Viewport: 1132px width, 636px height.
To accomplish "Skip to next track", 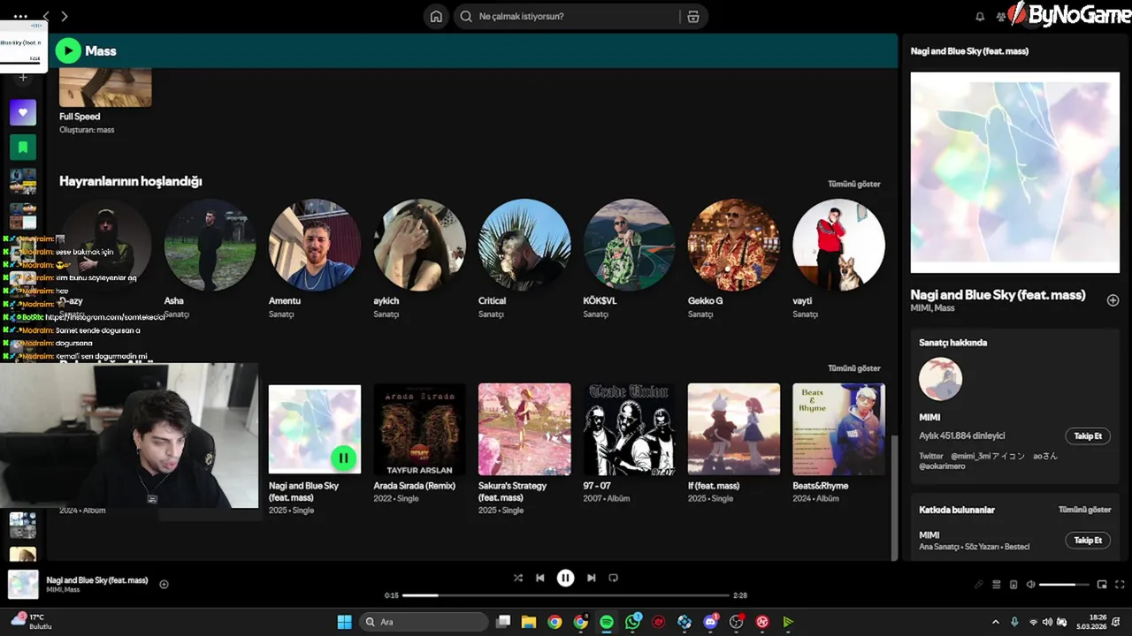I will [x=591, y=578].
